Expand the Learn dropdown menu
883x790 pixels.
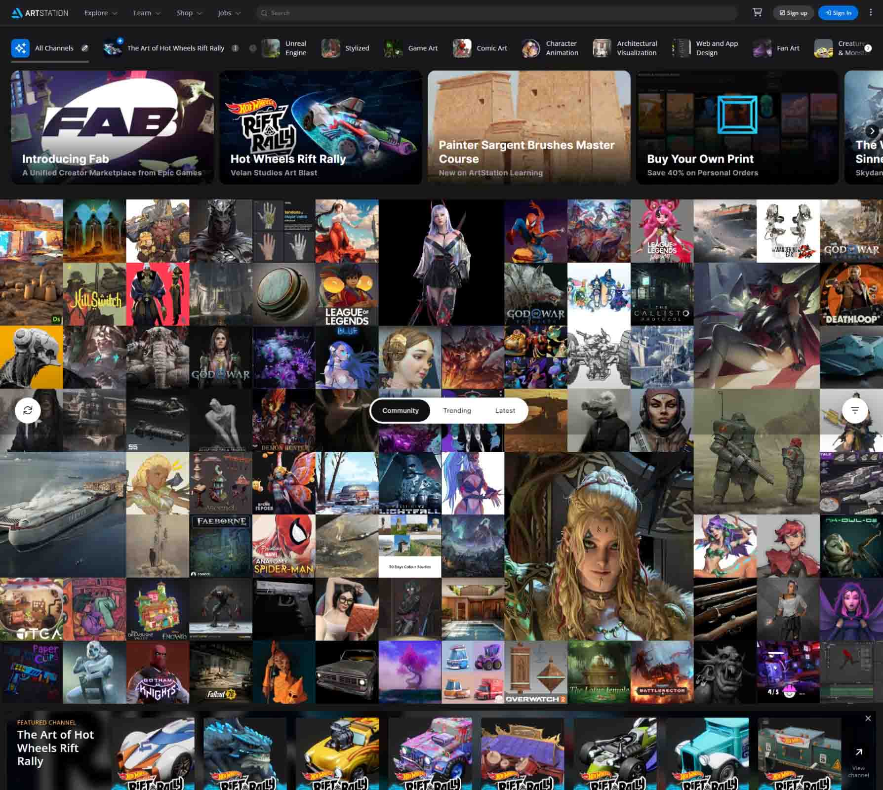pos(147,13)
